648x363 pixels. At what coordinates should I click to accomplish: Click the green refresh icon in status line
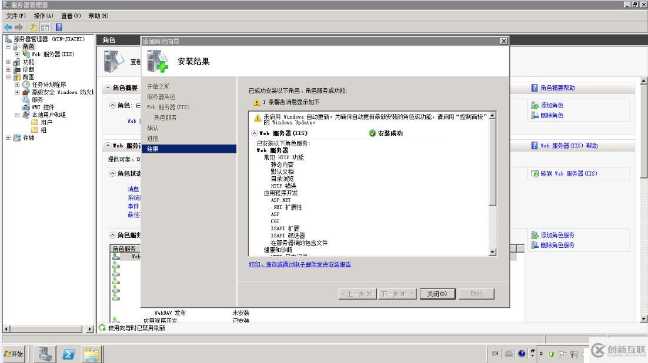point(102,328)
